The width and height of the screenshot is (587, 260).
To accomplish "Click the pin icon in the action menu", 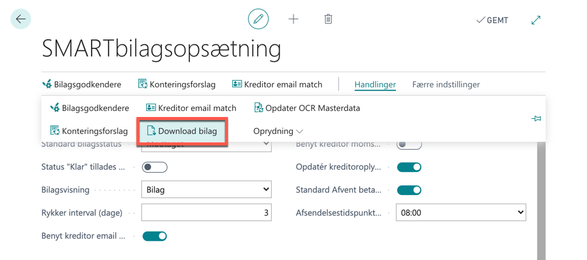I will tap(536, 119).
